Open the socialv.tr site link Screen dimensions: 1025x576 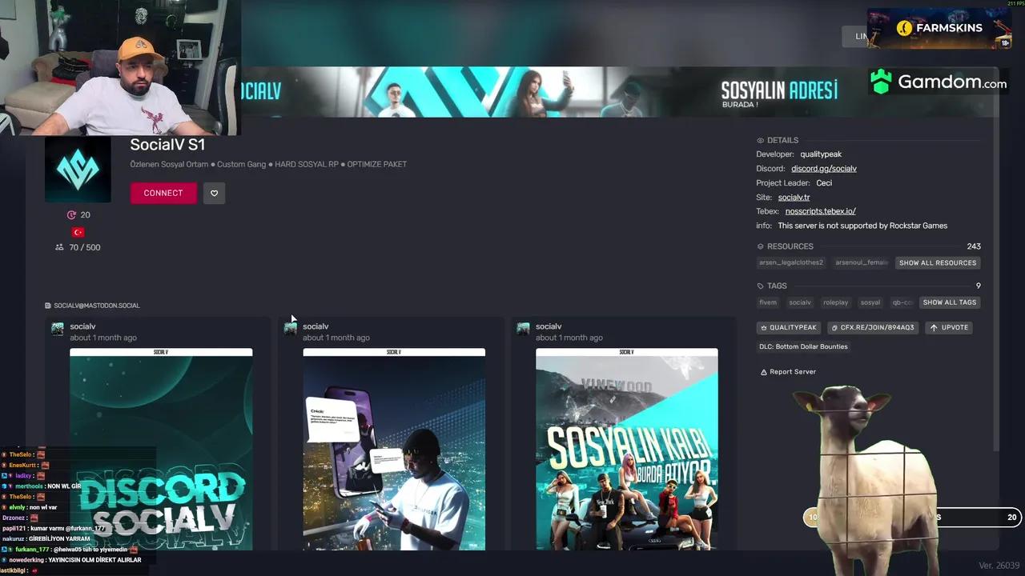[x=794, y=198]
